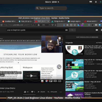Click the shield extension icon in the Firefox toolbar

[x=75, y=25]
